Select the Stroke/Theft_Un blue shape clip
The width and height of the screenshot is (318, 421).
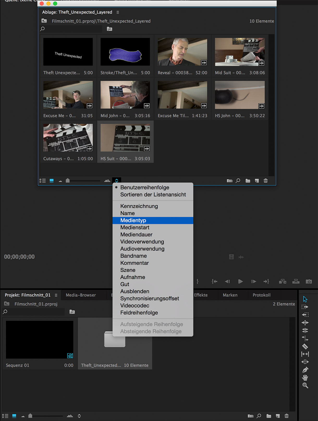pos(125,52)
